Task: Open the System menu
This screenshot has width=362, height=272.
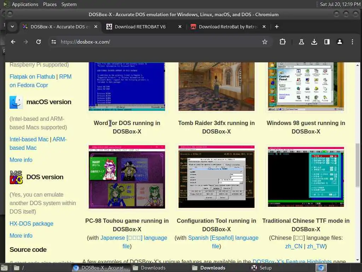Action: tap(69, 4)
